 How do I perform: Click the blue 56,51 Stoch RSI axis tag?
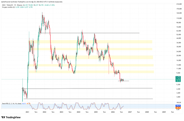coord(178,106)
